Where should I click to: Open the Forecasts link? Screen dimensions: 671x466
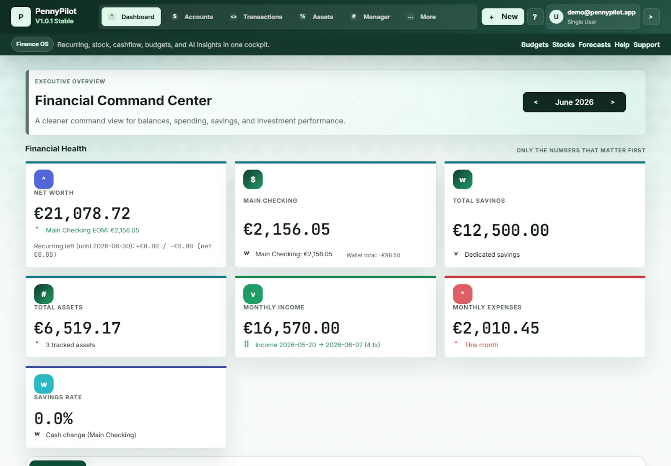click(x=594, y=44)
